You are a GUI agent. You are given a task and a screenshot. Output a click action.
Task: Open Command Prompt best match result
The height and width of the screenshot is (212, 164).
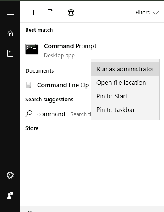click(58, 50)
